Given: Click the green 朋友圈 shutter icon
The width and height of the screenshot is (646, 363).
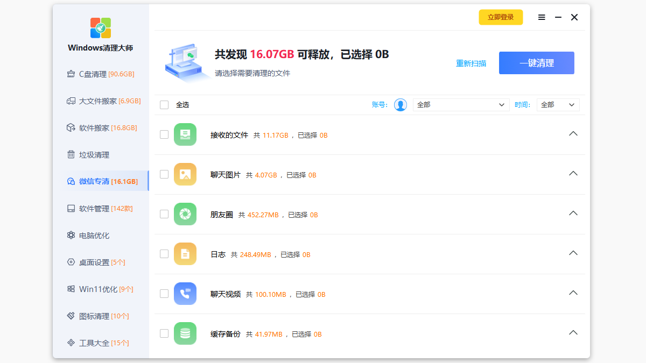Looking at the screenshot, I should point(185,214).
